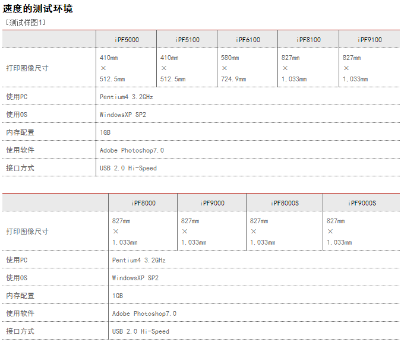Click USB 2.0 Hi-Speed in first table
The height and width of the screenshot is (342, 401).
point(128,168)
